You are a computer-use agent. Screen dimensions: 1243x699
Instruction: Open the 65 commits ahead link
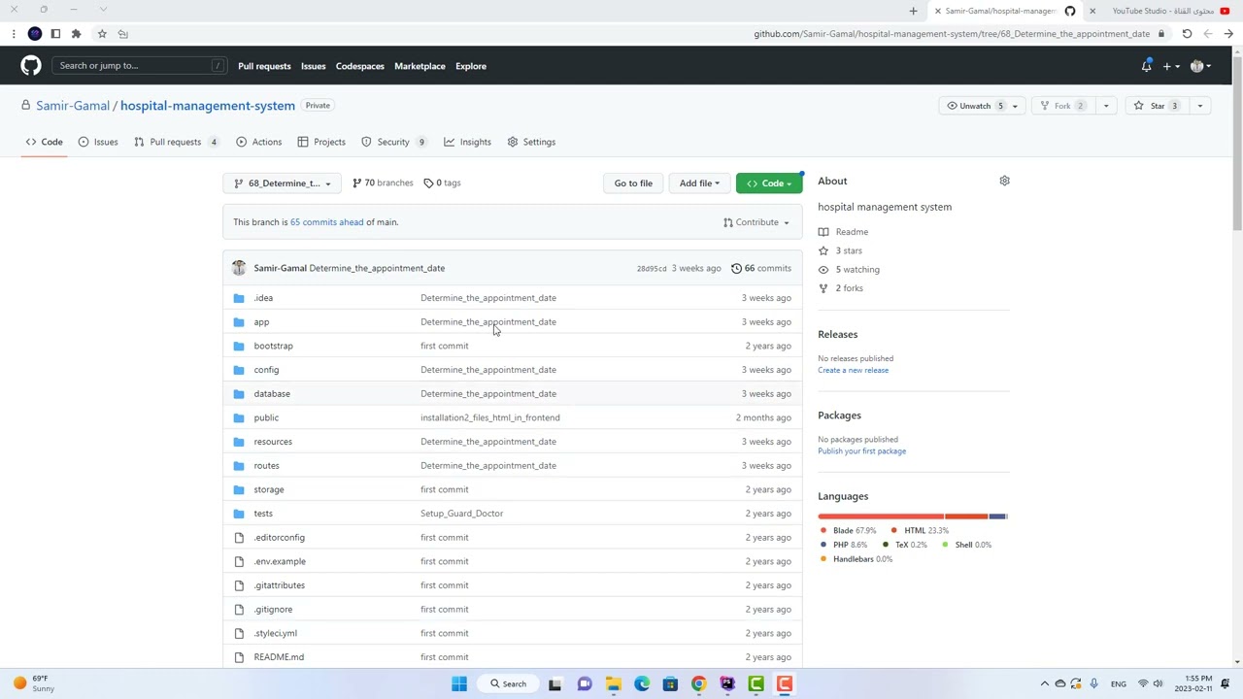(326, 222)
